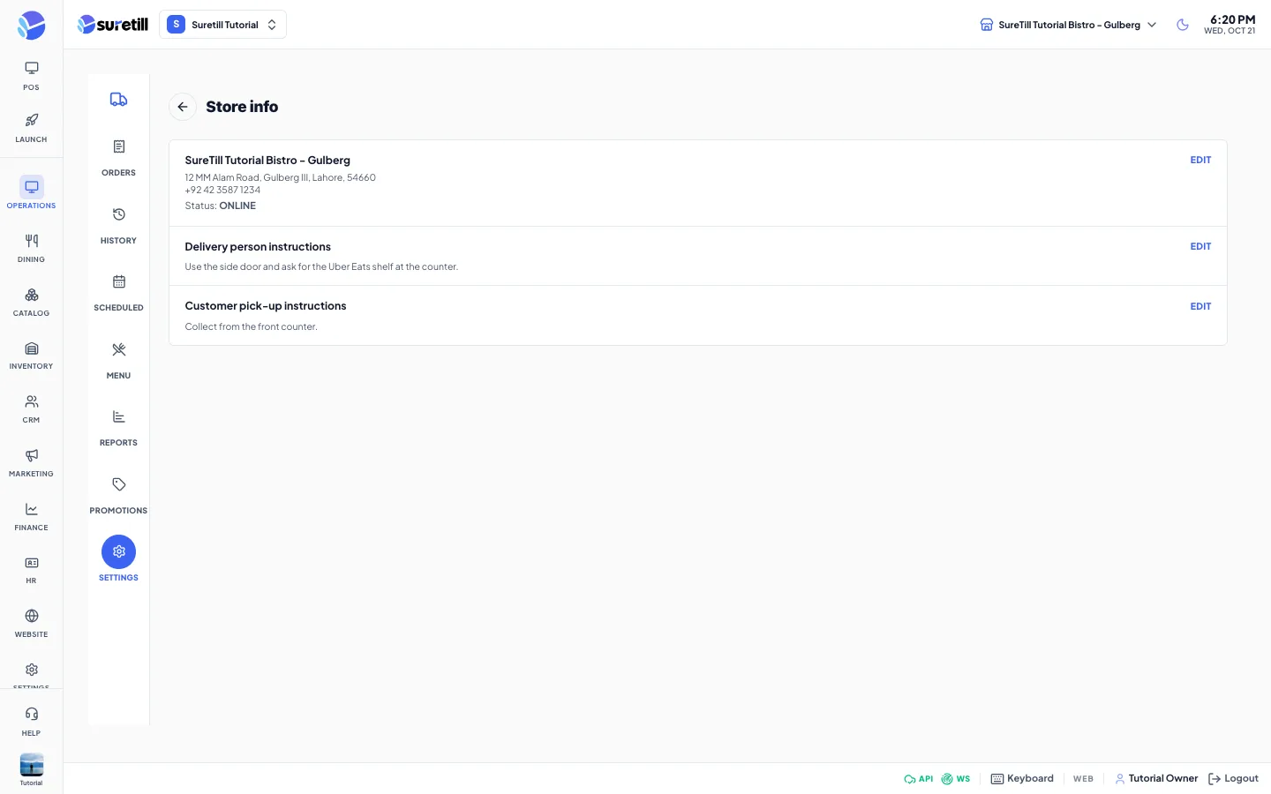Click the store phone number +92 42 3587 1234
Screen dimensions: 1271x794
pos(222,190)
